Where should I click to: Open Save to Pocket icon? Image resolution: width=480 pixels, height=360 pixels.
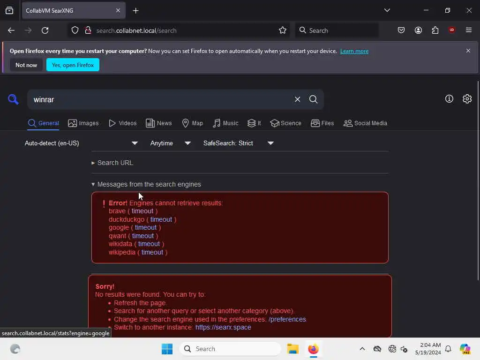click(x=401, y=30)
